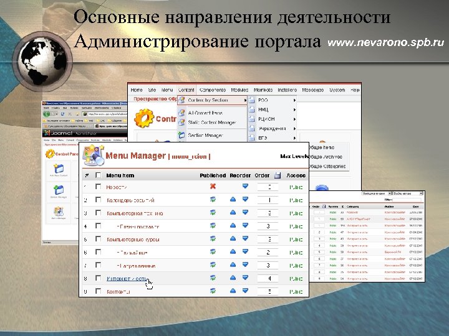449x336 pixels.
Task: Tick the checkbox for Компьютерная техника row
Action: pos(99,213)
